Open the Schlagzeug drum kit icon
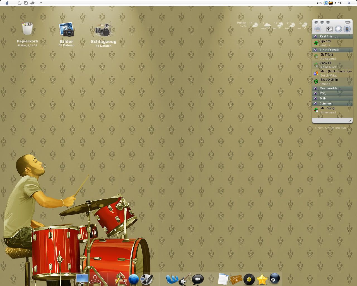The height and width of the screenshot is (286, 357). click(103, 29)
